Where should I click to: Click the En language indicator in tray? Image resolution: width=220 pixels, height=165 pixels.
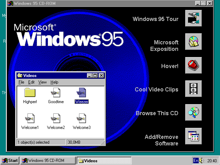[x=196, y=161]
